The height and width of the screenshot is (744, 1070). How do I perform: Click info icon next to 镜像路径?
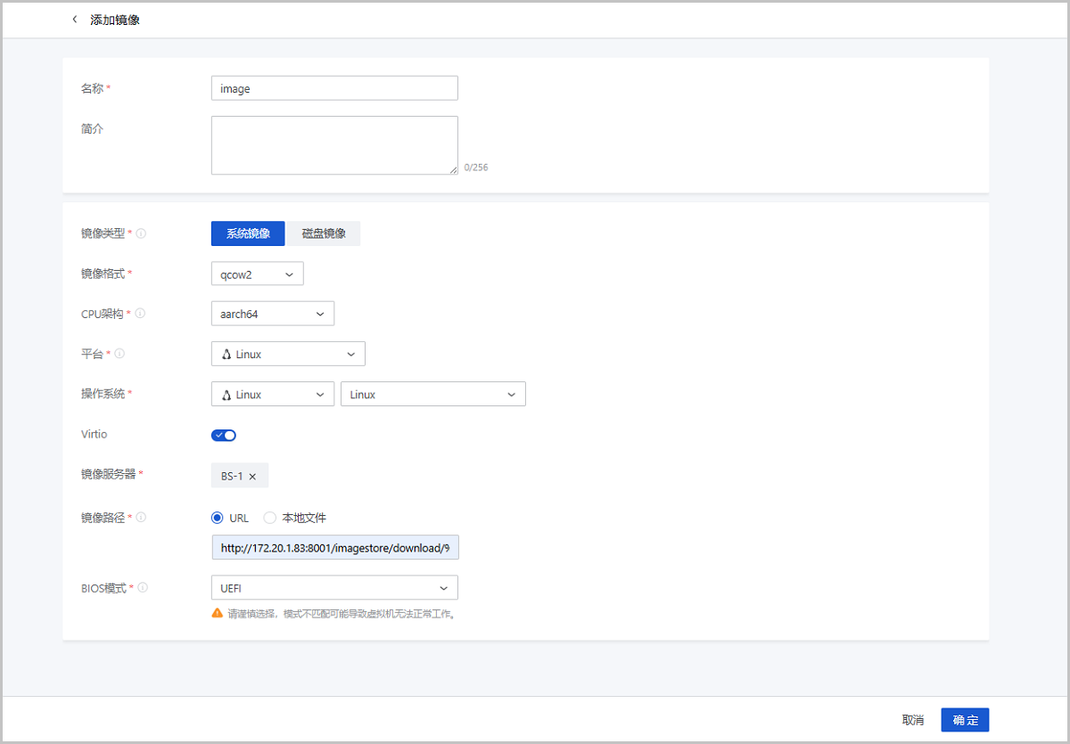141,517
